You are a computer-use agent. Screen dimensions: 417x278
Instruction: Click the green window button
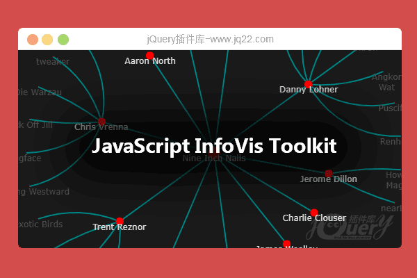coord(63,40)
